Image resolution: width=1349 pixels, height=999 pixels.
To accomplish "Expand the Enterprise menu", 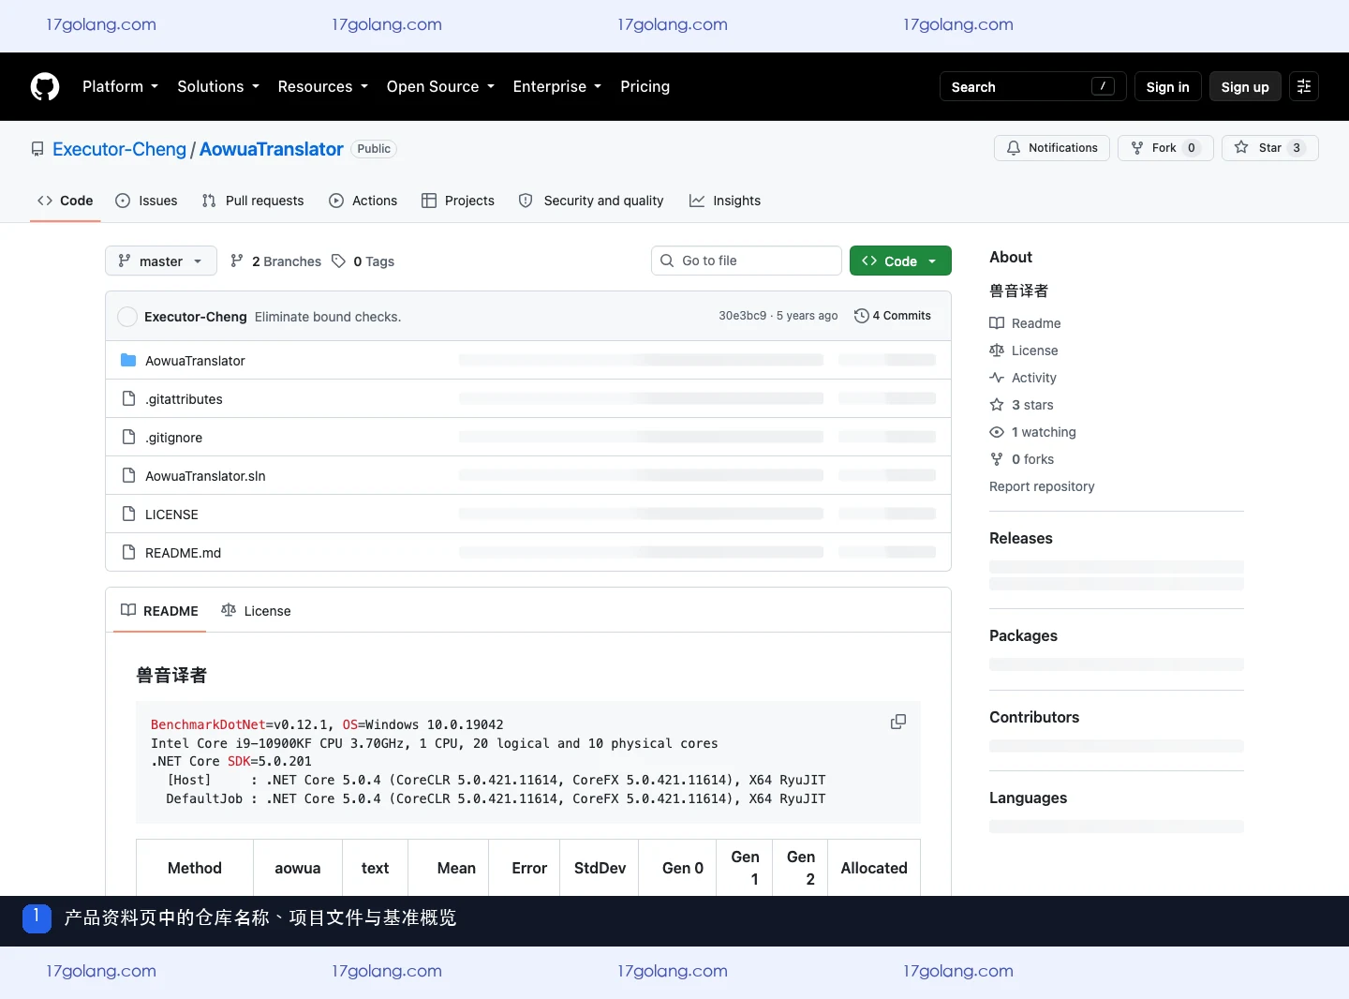I will click(x=557, y=86).
